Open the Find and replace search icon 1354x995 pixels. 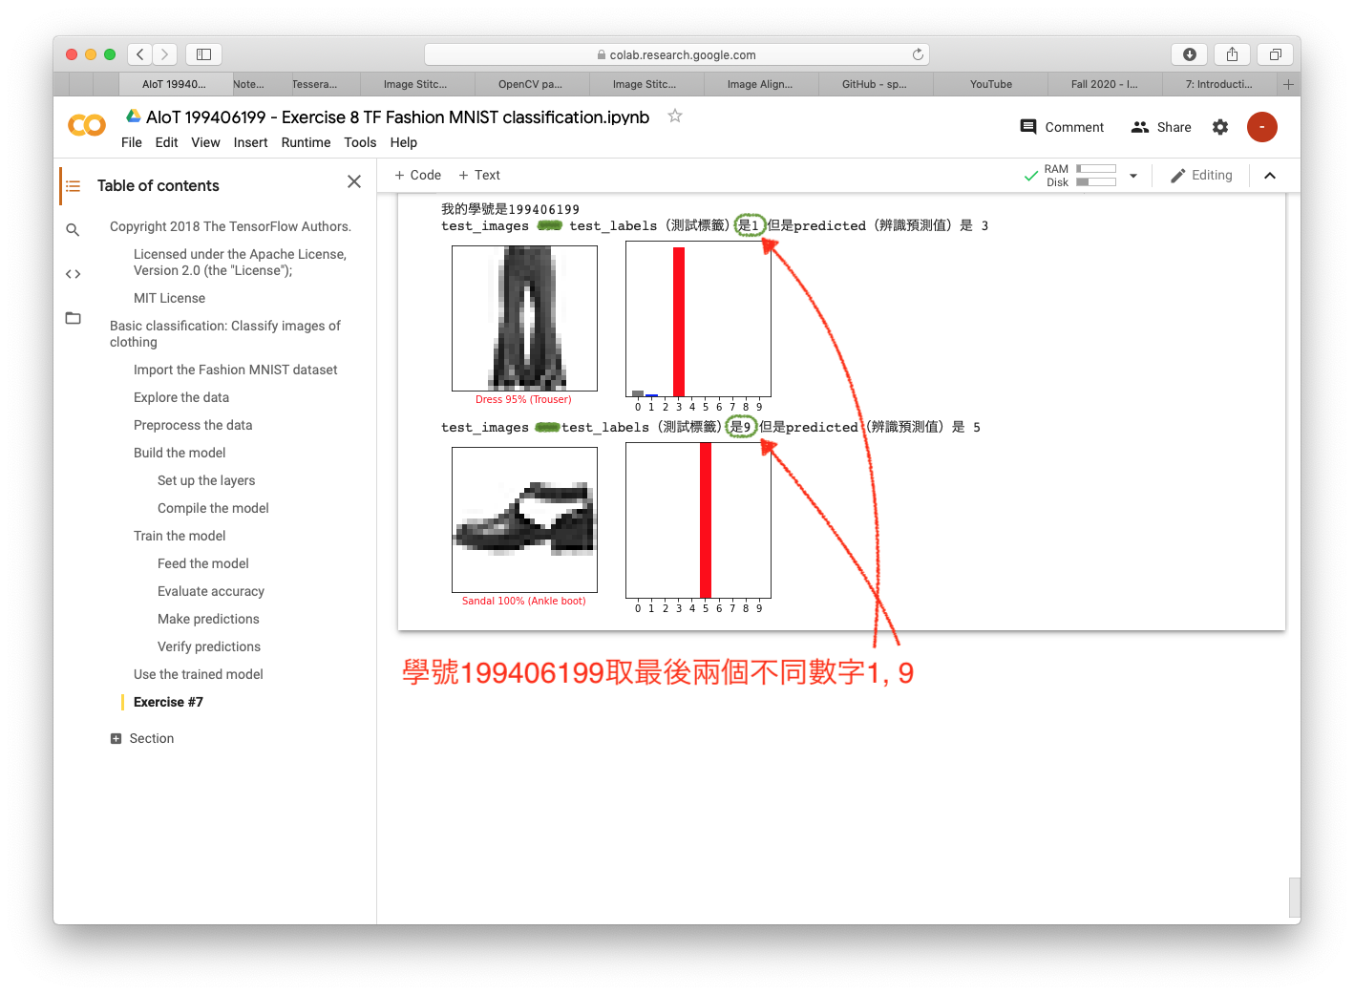coord(73,230)
